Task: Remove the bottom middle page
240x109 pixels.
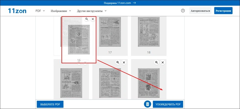Action: [124, 62]
